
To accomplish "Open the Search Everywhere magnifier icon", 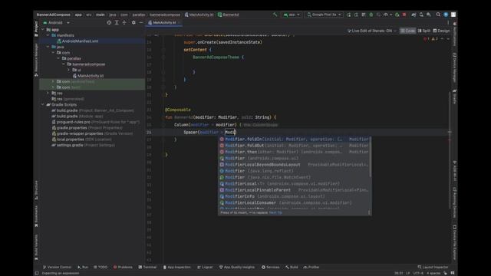I will coord(438,15).
